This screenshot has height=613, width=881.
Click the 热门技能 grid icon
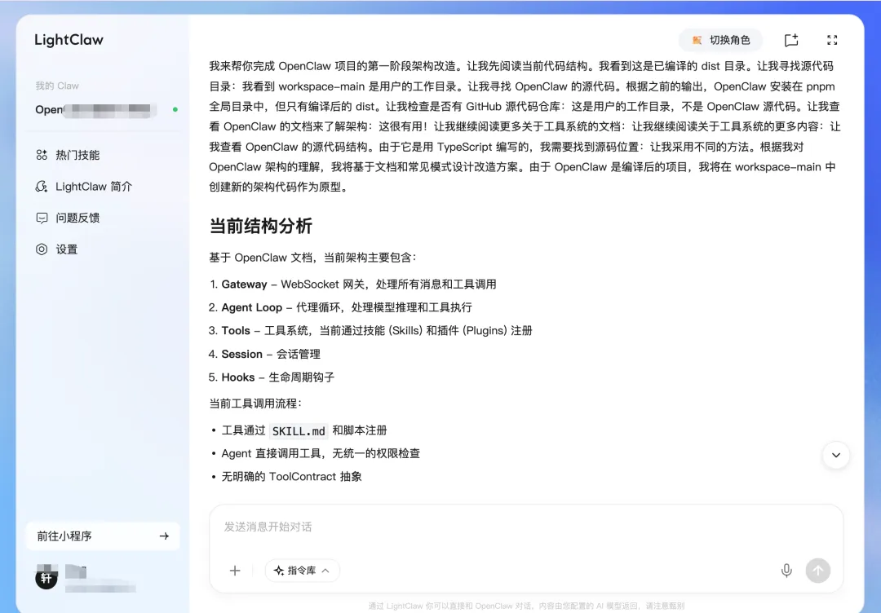pyautogui.click(x=42, y=155)
